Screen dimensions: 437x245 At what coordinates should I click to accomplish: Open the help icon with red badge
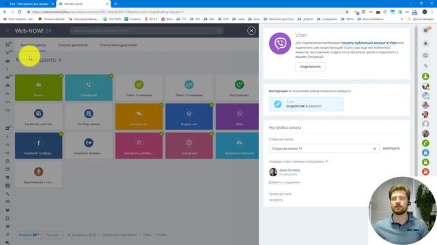tap(426, 30)
